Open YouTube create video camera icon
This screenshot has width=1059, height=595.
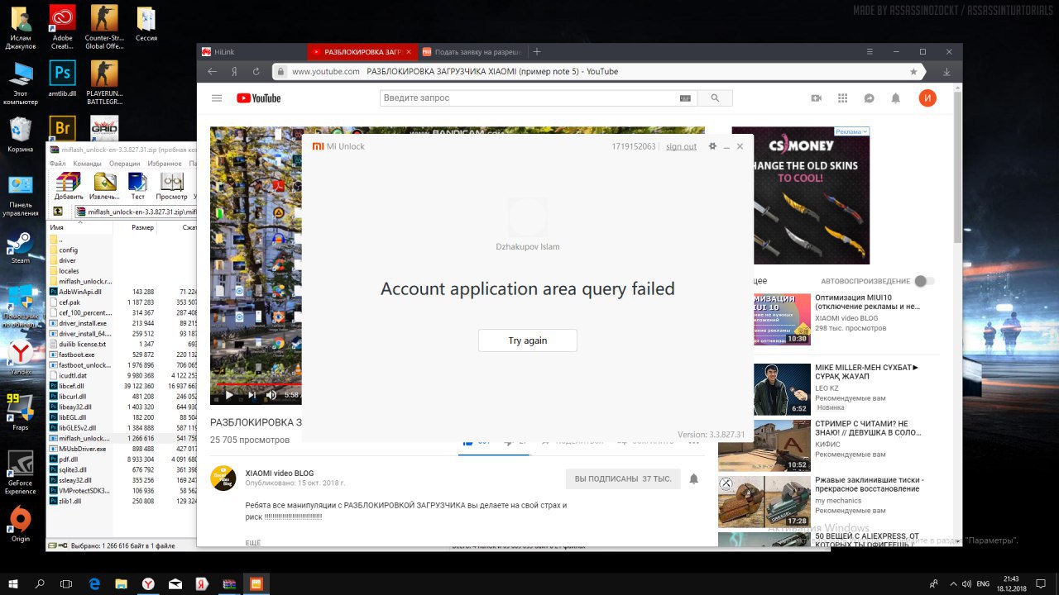pyautogui.click(x=816, y=98)
